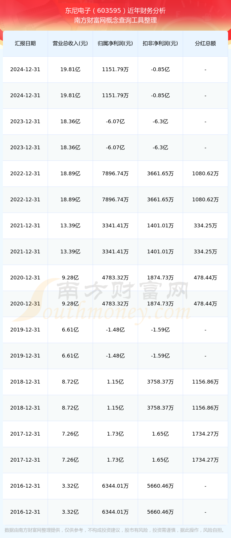Viewport: 231px width, 538px height.
Task: Select the first 1.65亿 non-recurring profit cell
Action: [160, 434]
